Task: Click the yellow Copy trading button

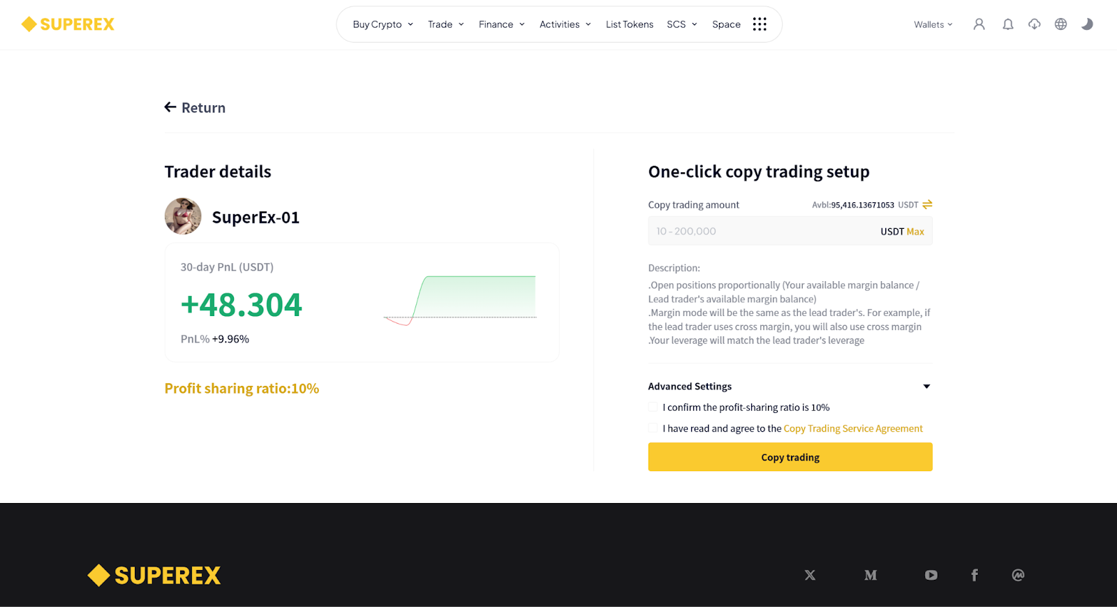Action: (790, 457)
